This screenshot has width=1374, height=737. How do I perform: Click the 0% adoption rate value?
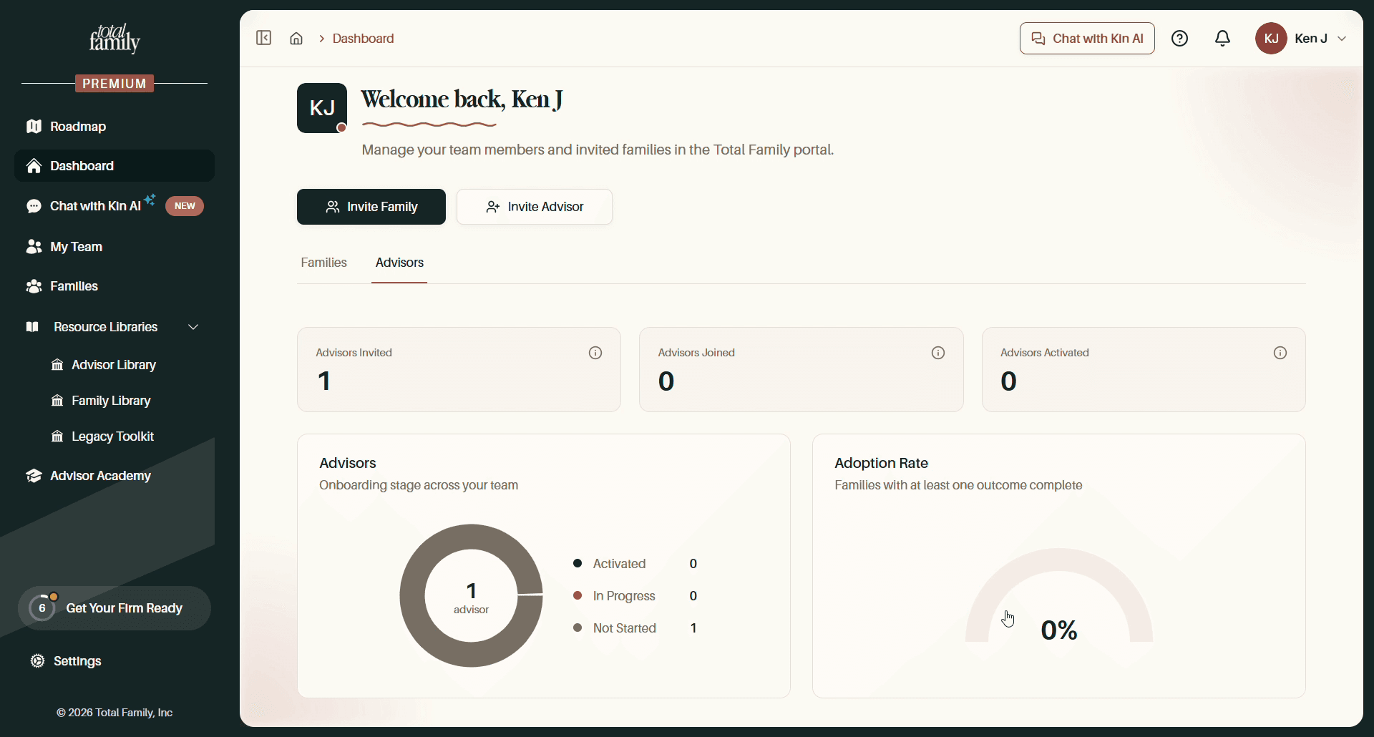click(1059, 630)
